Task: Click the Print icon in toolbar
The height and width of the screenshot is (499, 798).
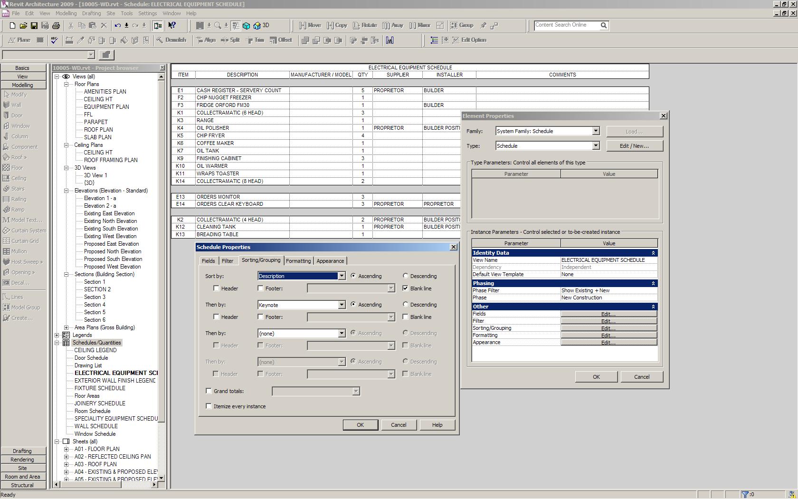Action: (56, 26)
